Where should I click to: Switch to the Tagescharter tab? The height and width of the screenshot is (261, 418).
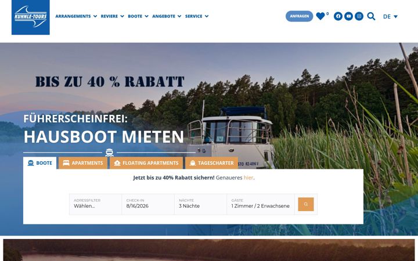click(211, 163)
